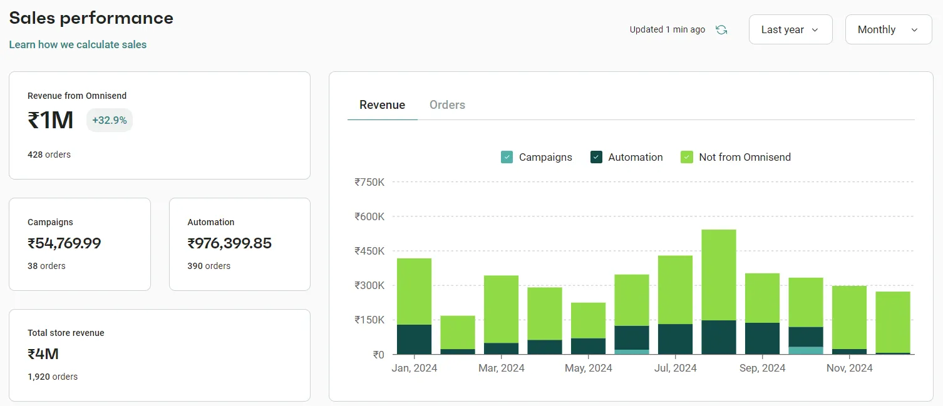
Task: Disable the Not from Omnisend checkbox
Action: [x=687, y=157]
